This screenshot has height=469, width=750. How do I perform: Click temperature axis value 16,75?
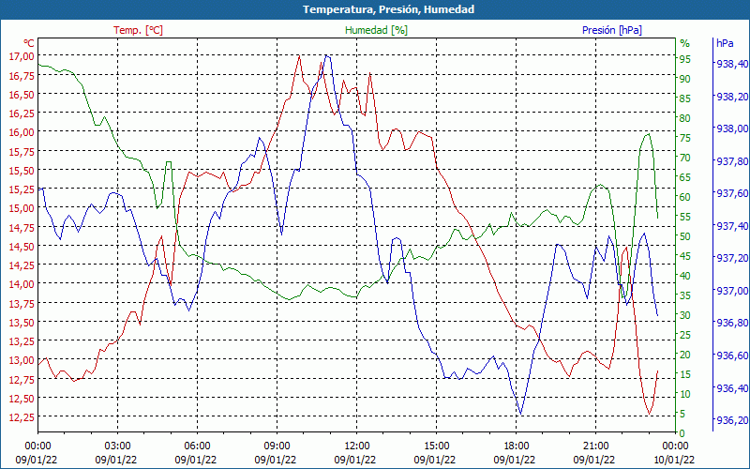click(22, 75)
